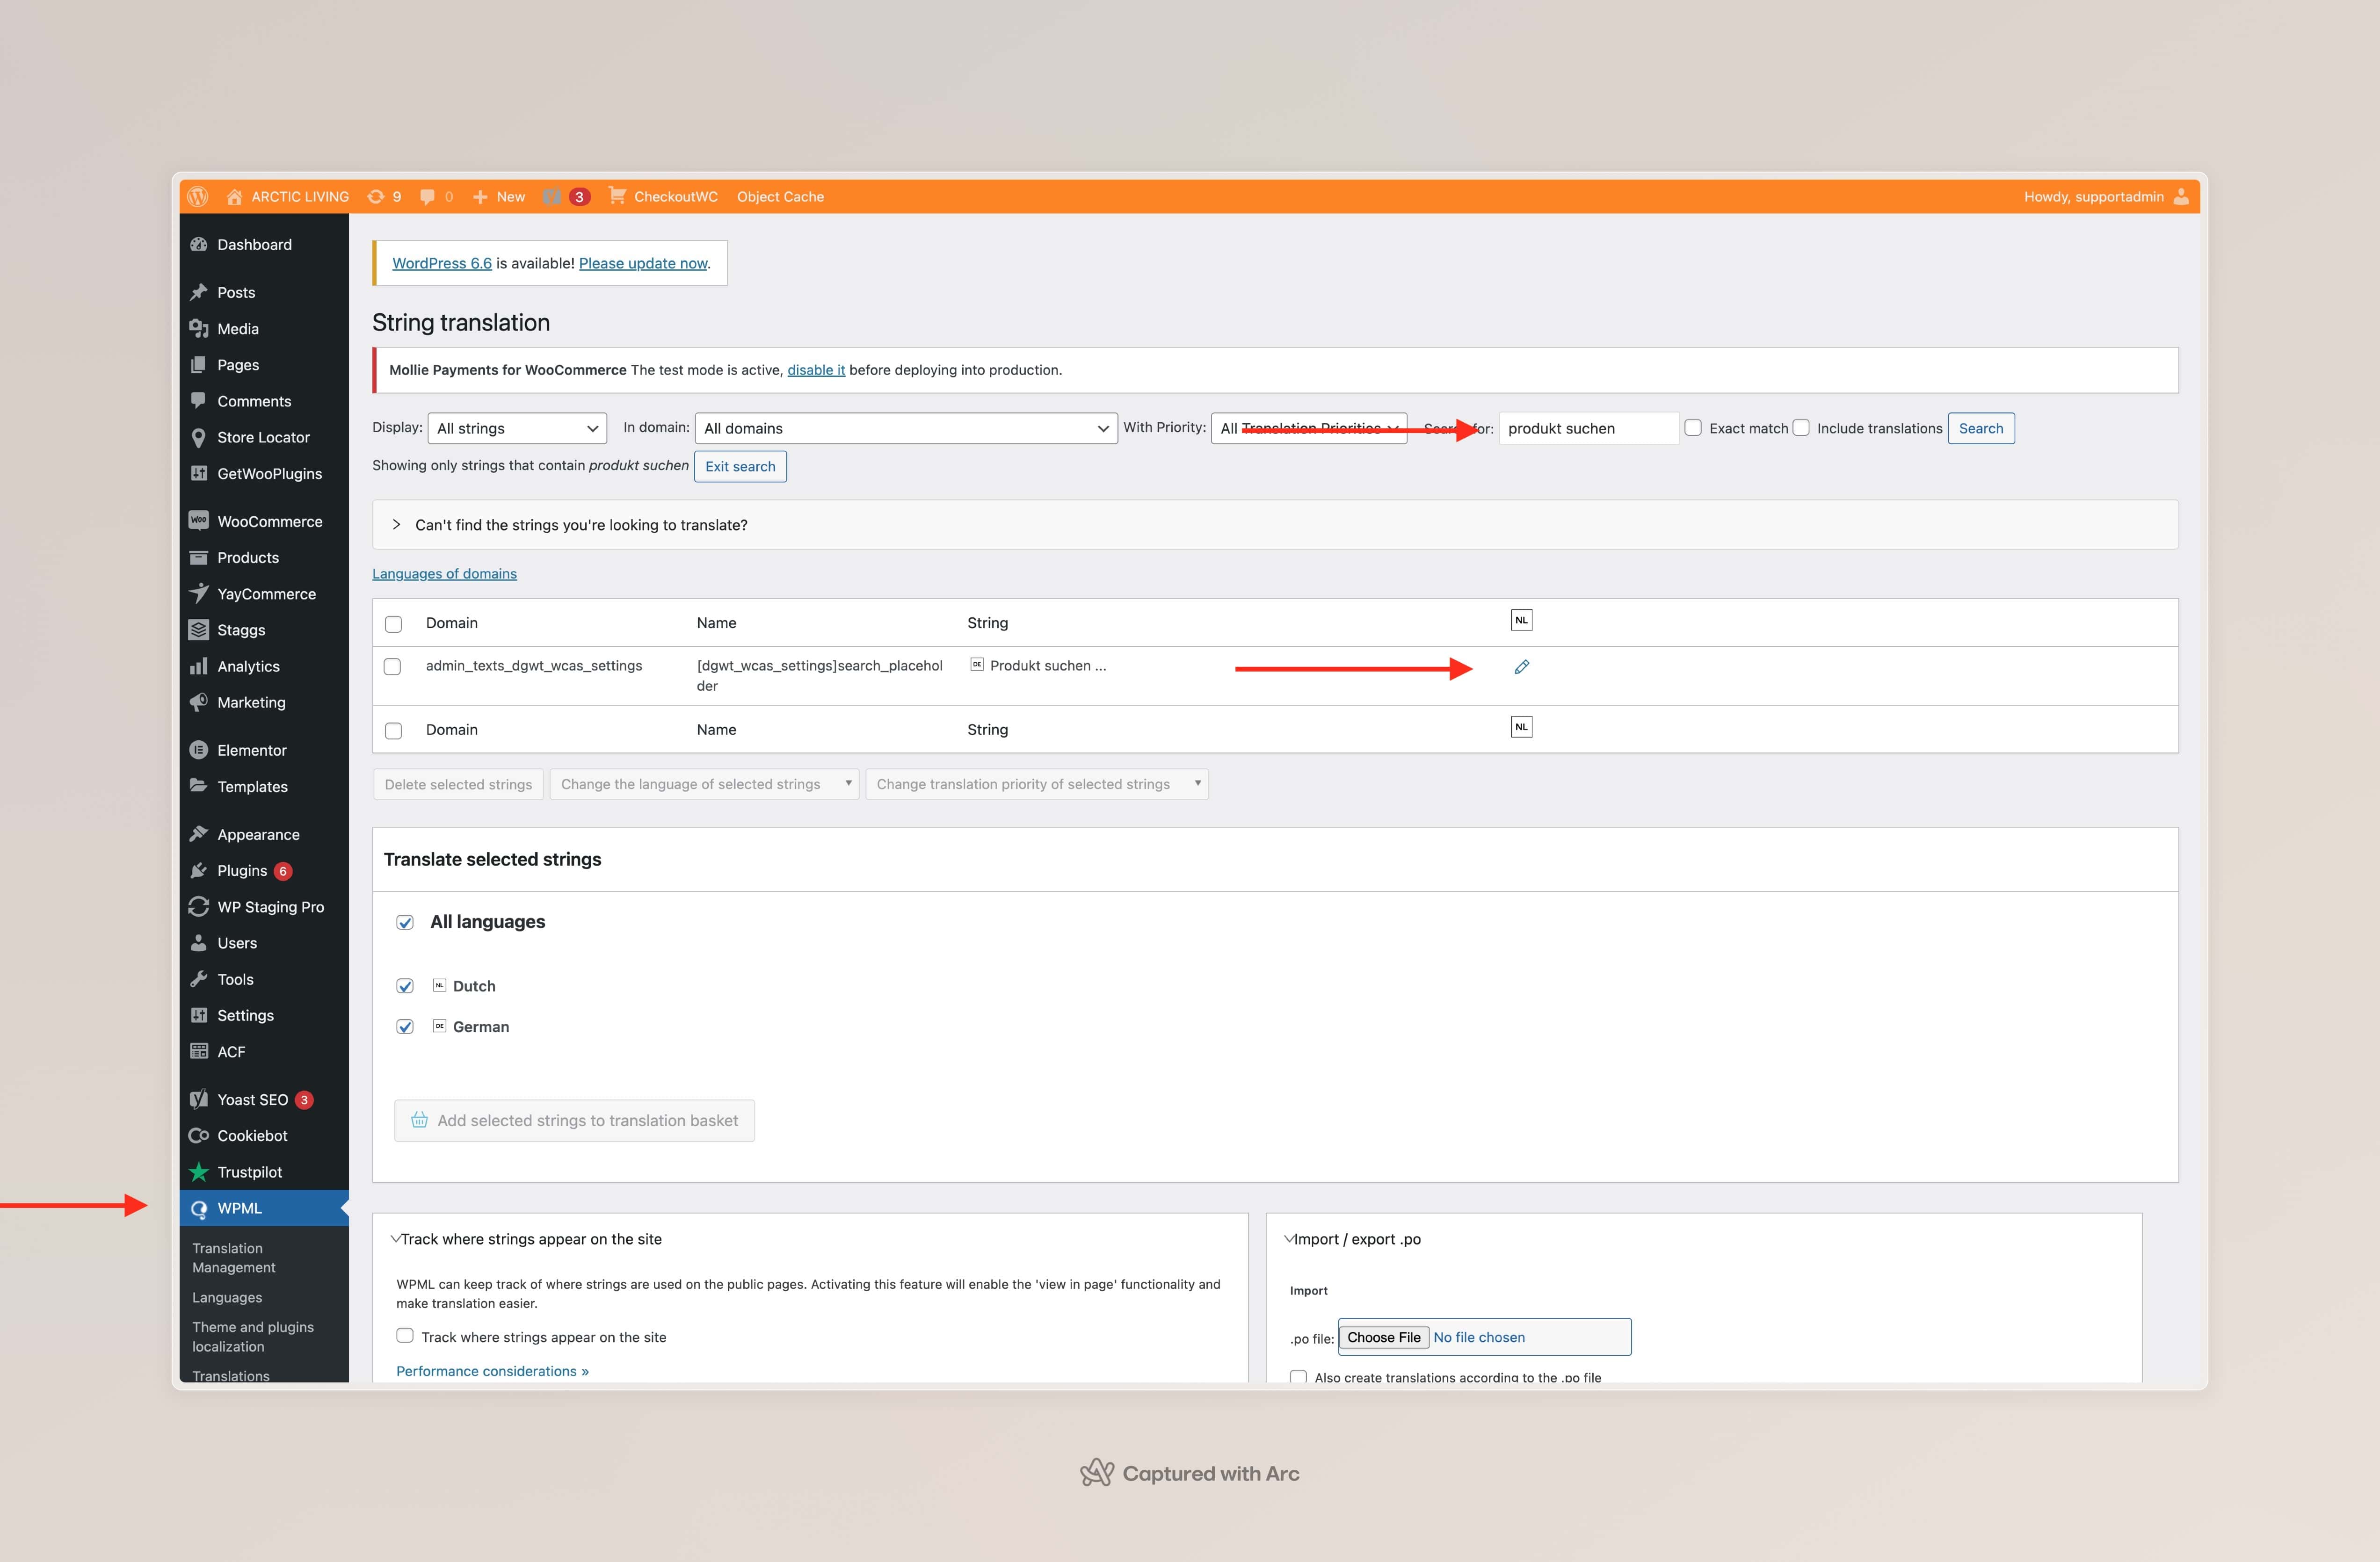The image size is (2380, 1562).
Task: Open the Object Cache admin bar item
Action: click(x=780, y=197)
